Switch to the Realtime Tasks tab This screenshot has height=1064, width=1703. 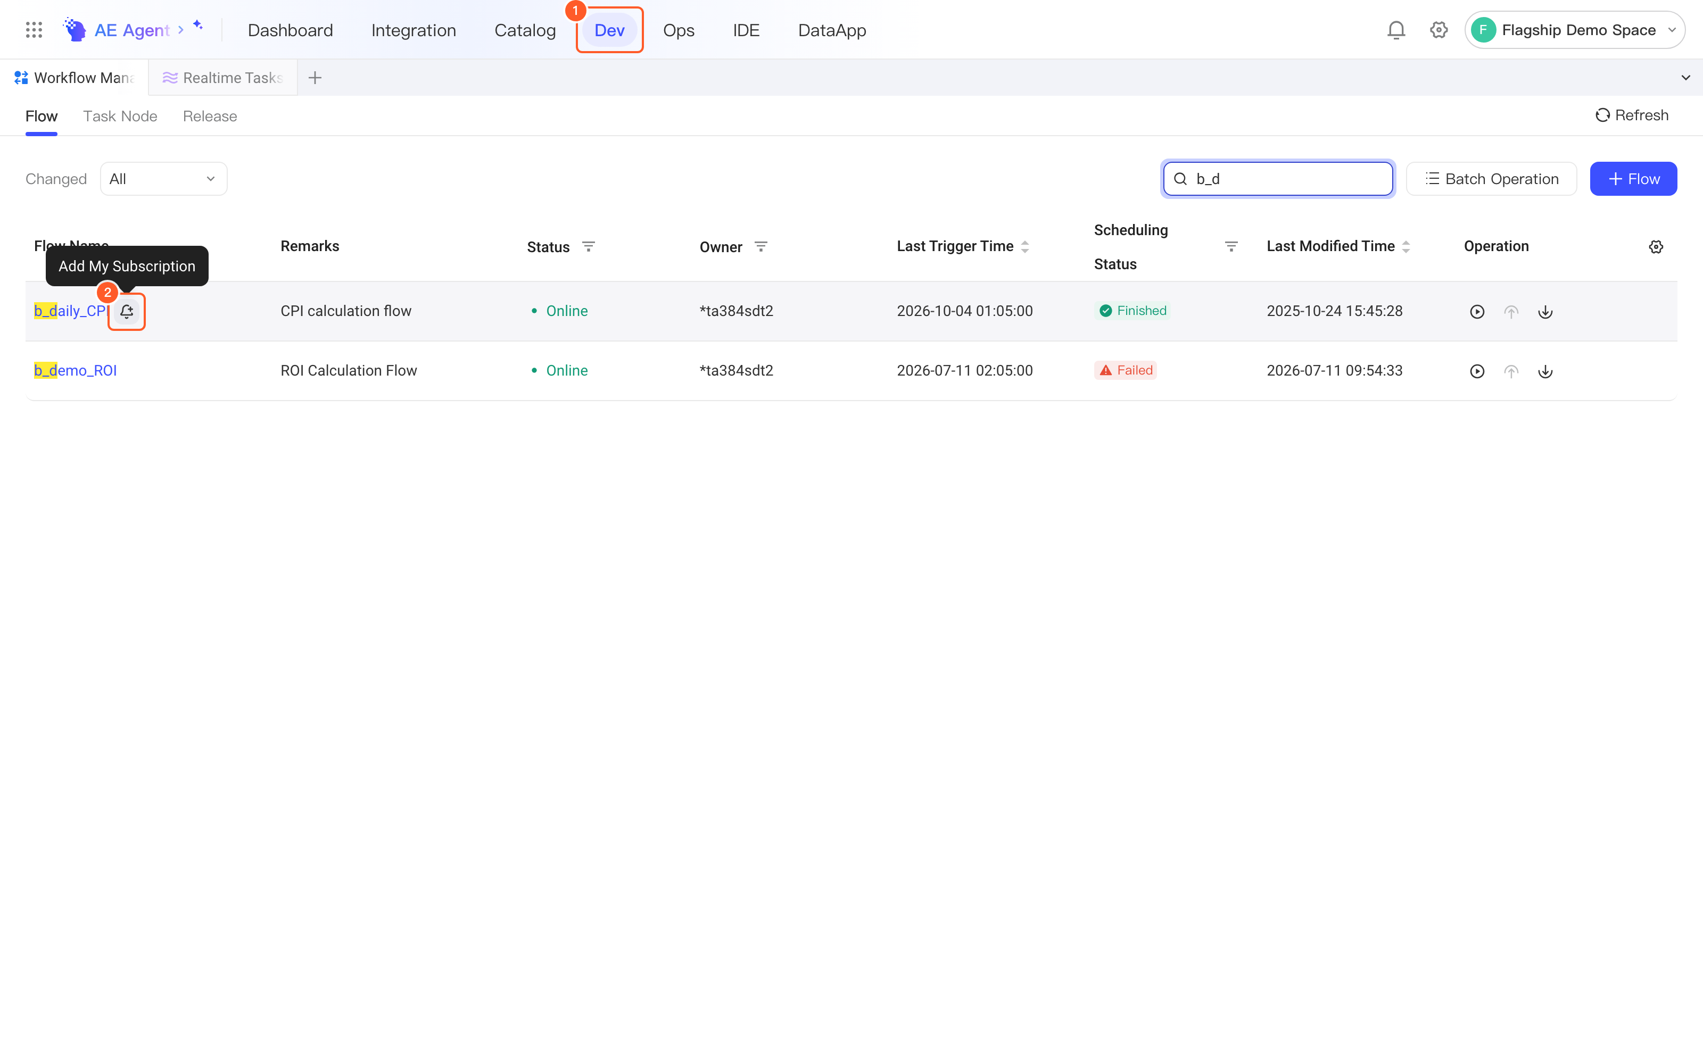(223, 78)
